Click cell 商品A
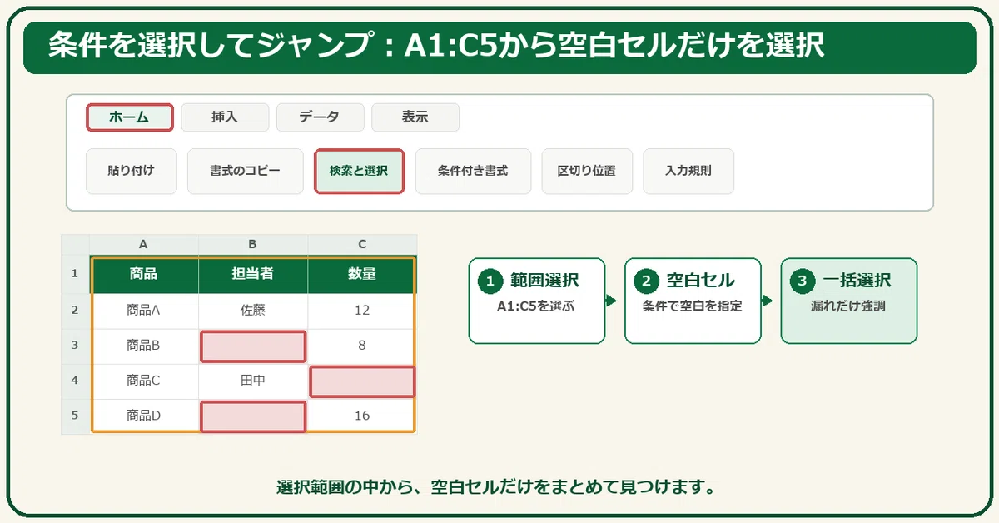Viewport: 999px width, 523px height. (x=144, y=311)
